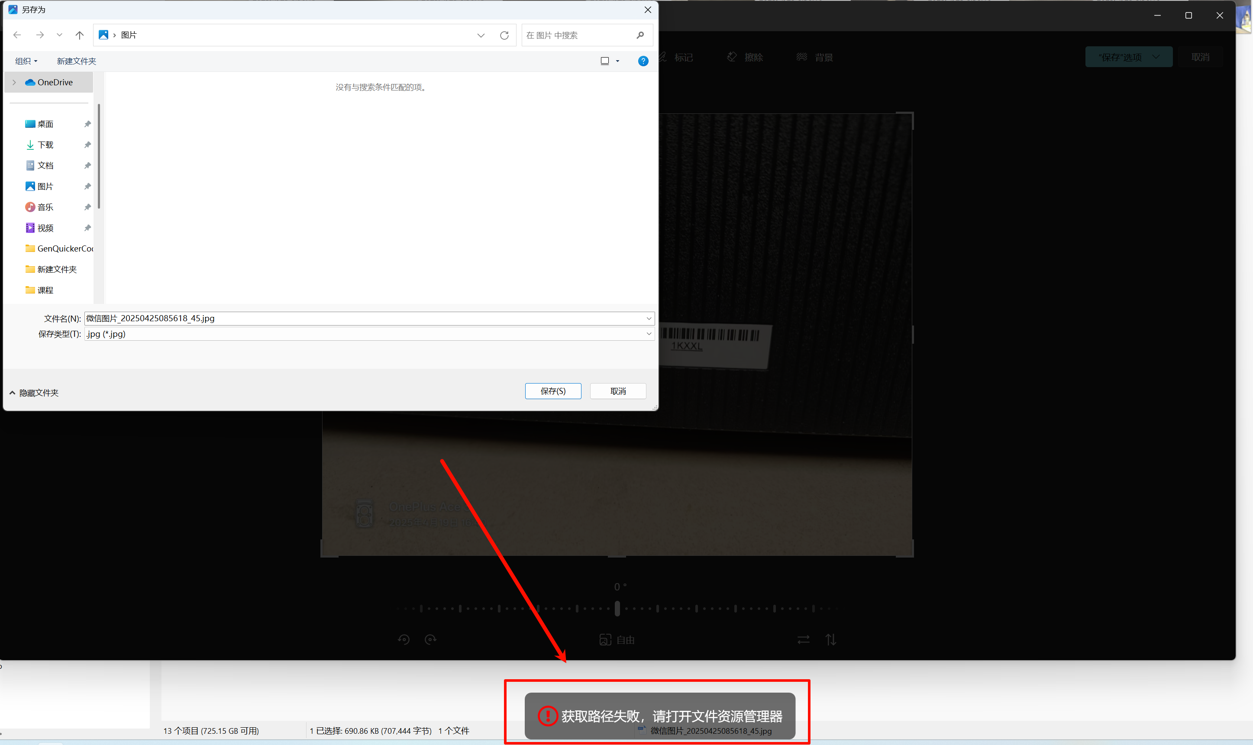Open 文档 folder in navigation pane
Viewport: 1253px width, 745px height.
click(45, 166)
